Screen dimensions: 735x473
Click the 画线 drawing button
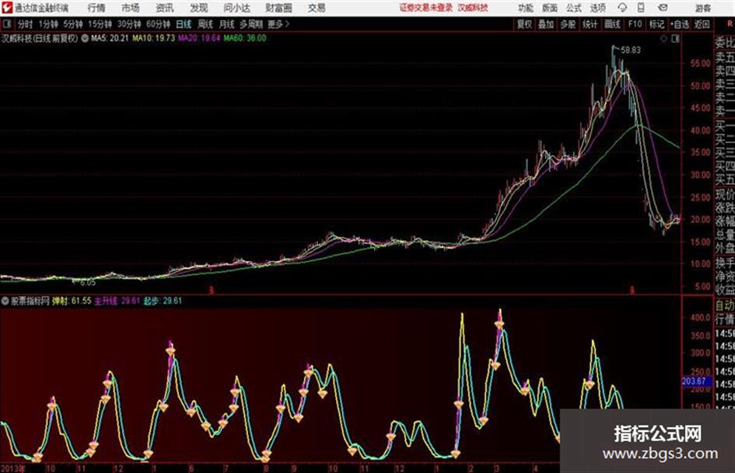pyautogui.click(x=612, y=24)
